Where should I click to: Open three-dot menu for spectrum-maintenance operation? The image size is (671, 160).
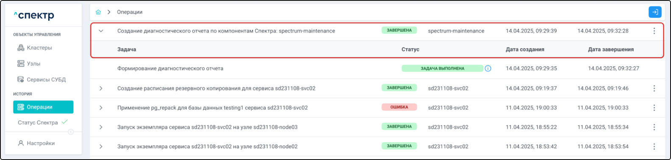654,31
